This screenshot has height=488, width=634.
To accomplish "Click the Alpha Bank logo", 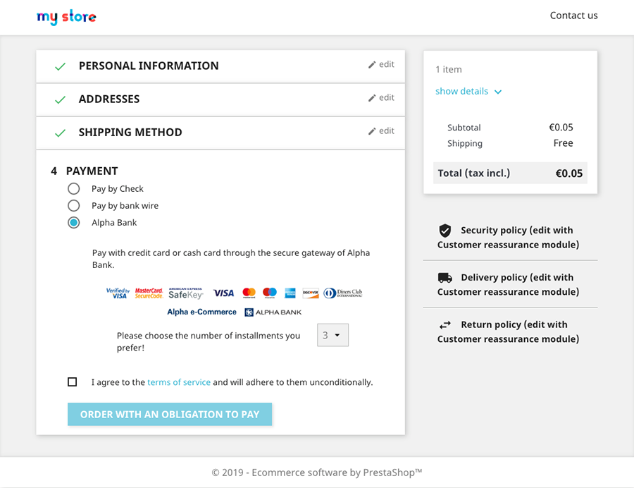I will pos(273,312).
